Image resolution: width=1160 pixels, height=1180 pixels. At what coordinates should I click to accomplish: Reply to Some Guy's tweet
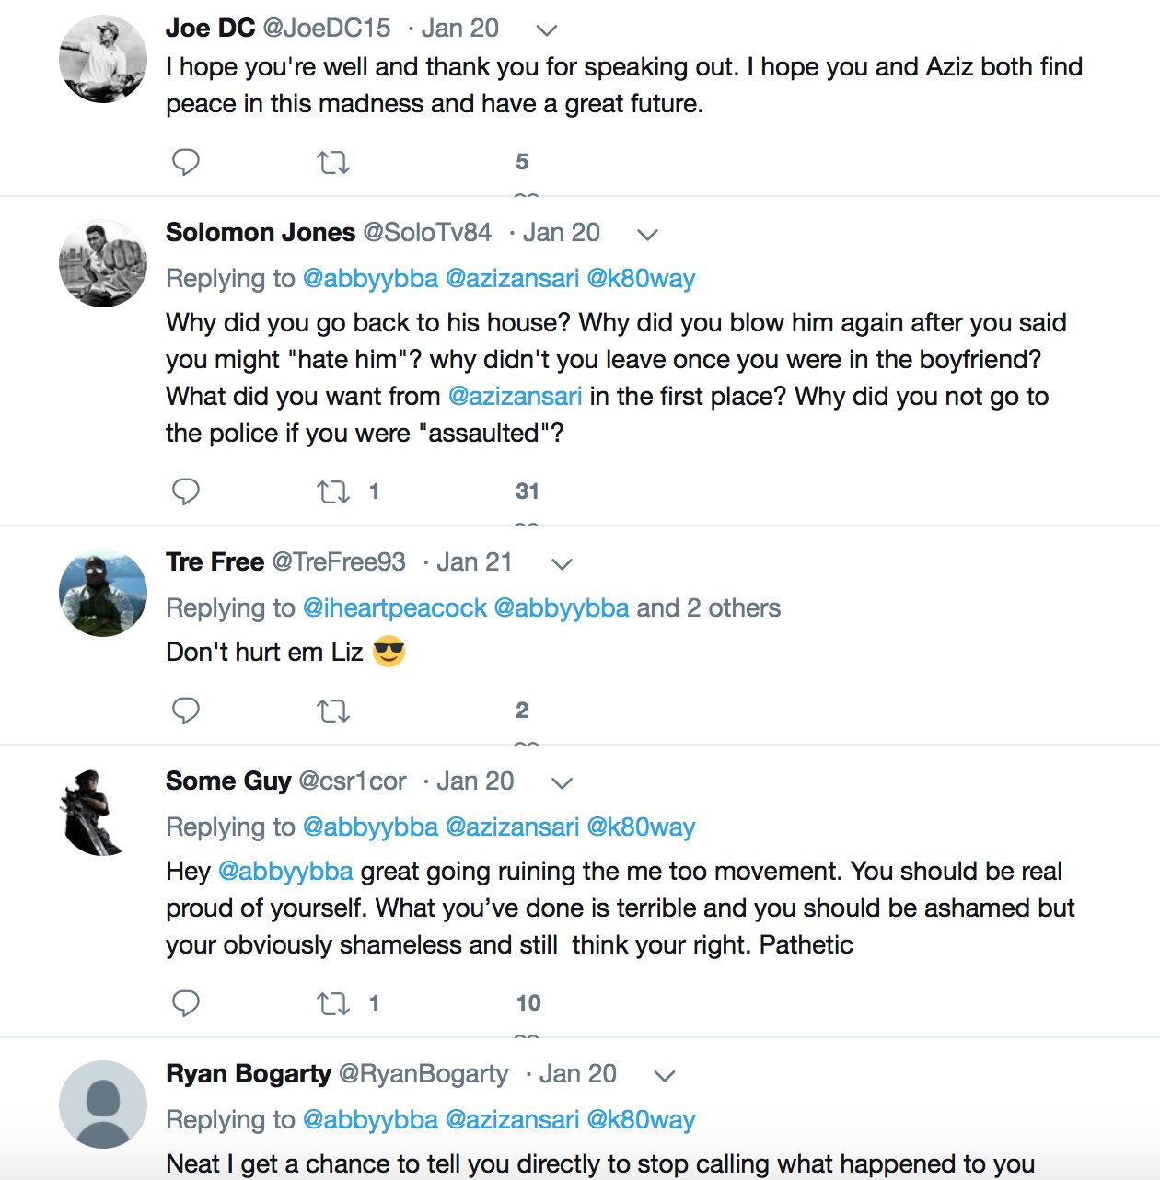(x=186, y=1003)
